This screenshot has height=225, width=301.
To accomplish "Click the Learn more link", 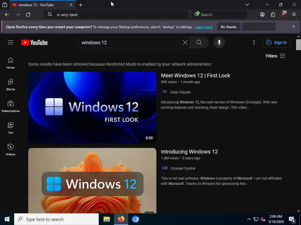I will 204,27.
